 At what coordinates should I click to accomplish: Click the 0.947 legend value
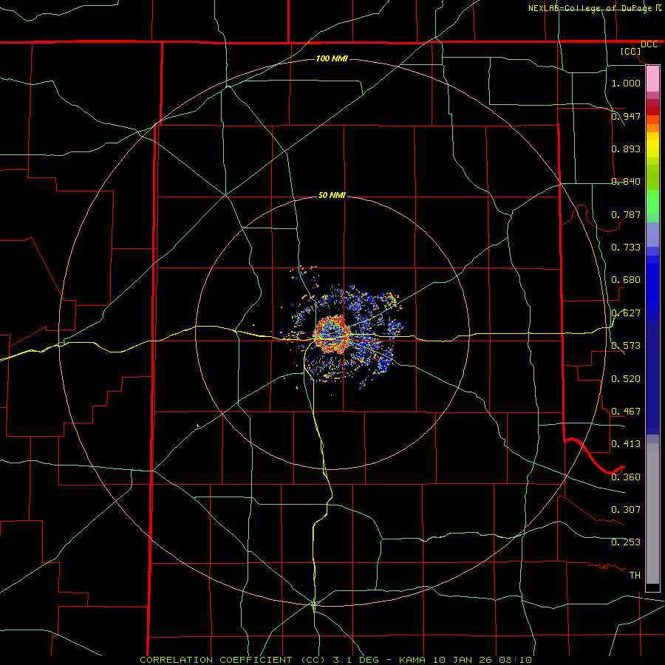(626, 116)
